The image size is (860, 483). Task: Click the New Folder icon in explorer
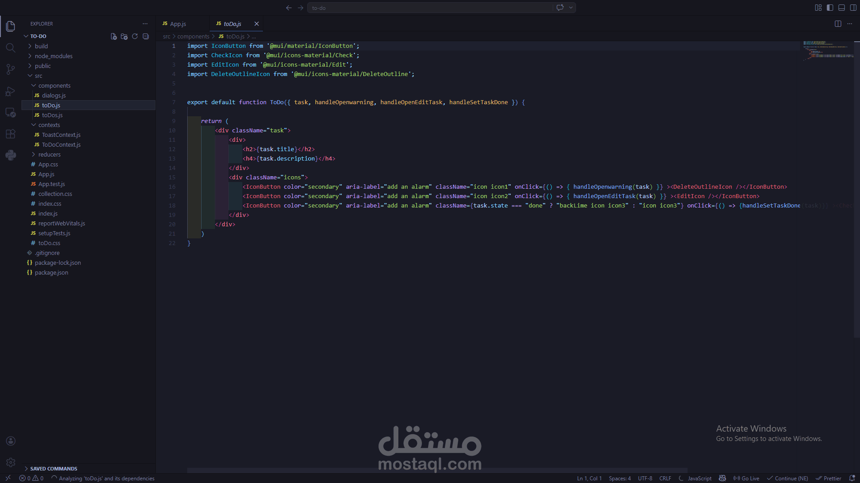click(x=124, y=36)
